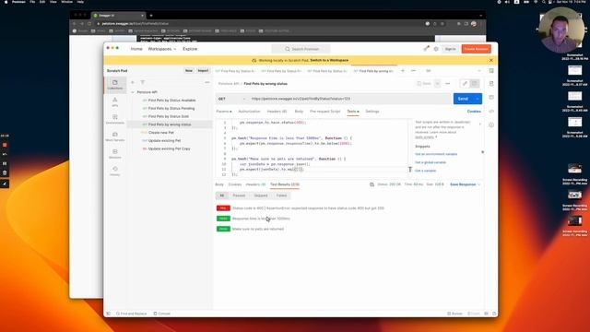Open the Collections sidebar panel

point(114,84)
